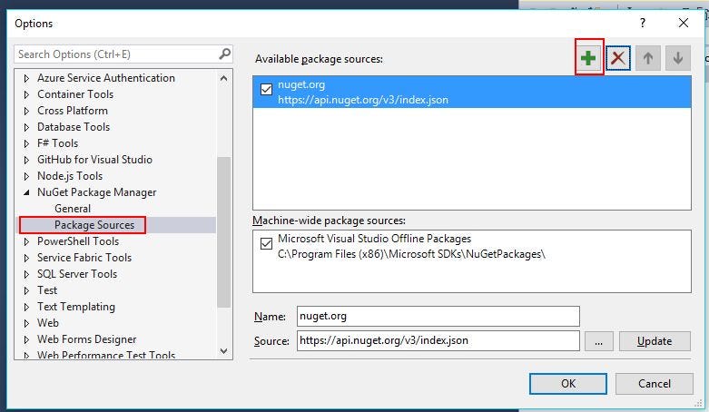Browse for source with the ellipsis button
The height and width of the screenshot is (412, 709).
[598, 341]
